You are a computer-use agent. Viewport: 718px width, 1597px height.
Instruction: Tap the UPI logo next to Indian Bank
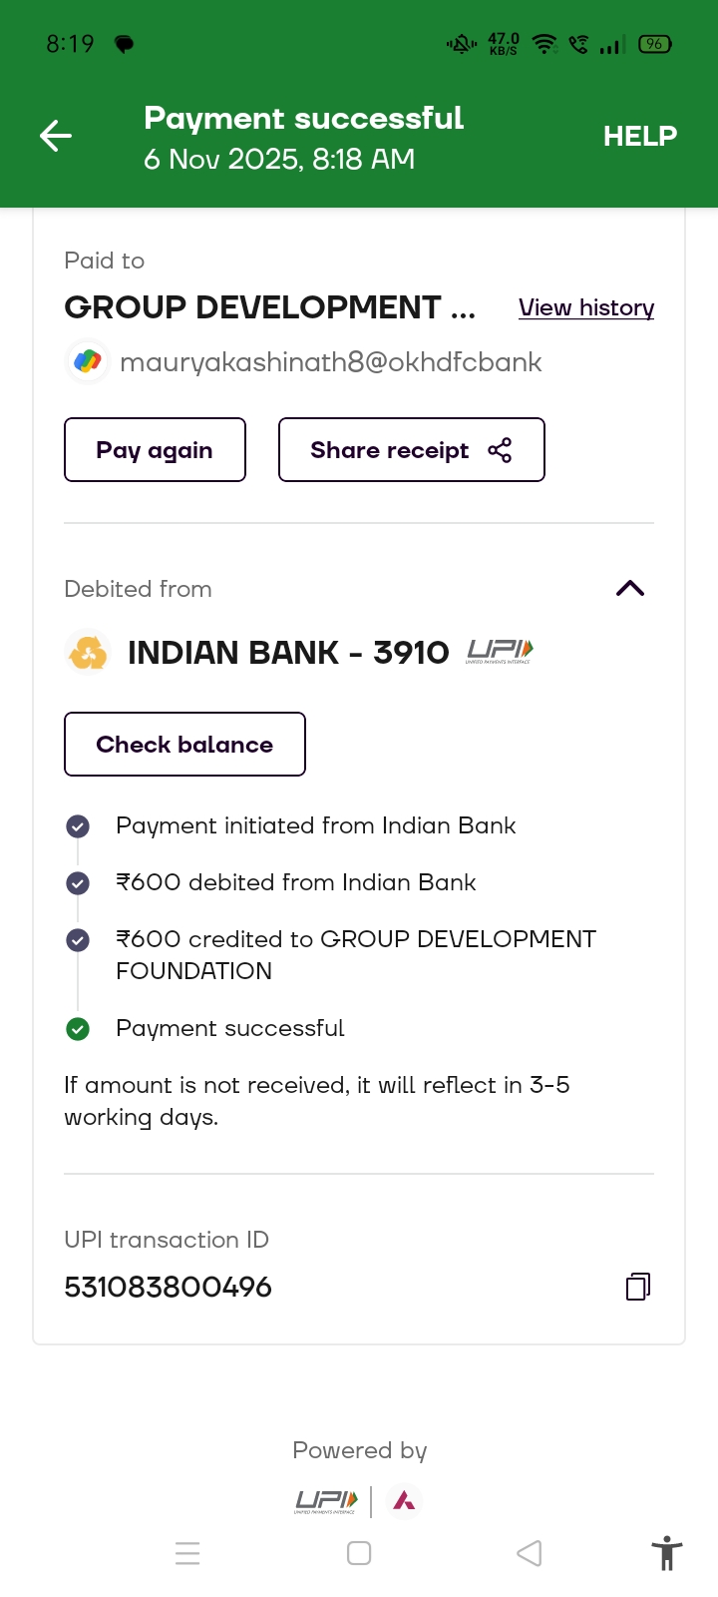point(500,652)
